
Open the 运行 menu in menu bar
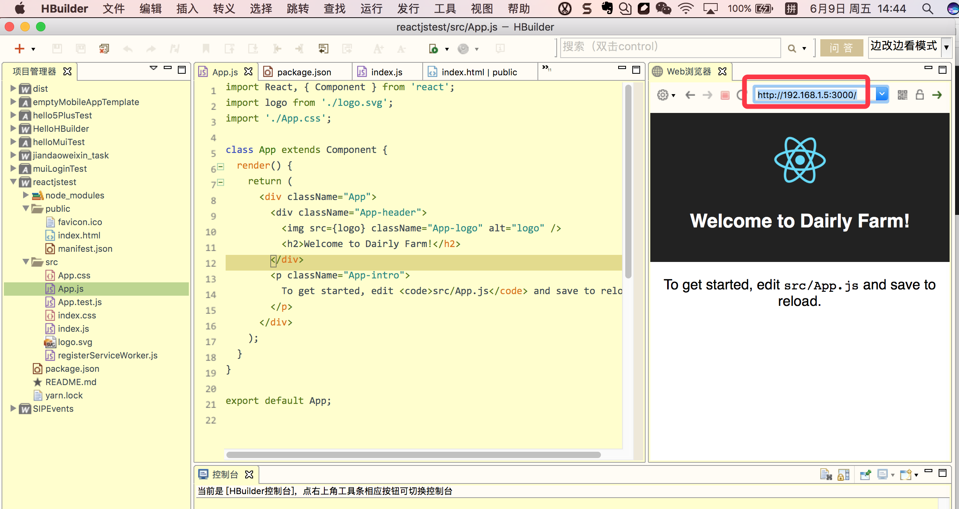click(x=371, y=9)
